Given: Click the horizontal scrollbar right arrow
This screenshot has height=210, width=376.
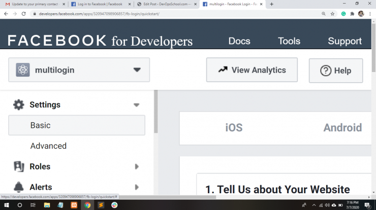Looking at the screenshot, I should pos(369,197).
